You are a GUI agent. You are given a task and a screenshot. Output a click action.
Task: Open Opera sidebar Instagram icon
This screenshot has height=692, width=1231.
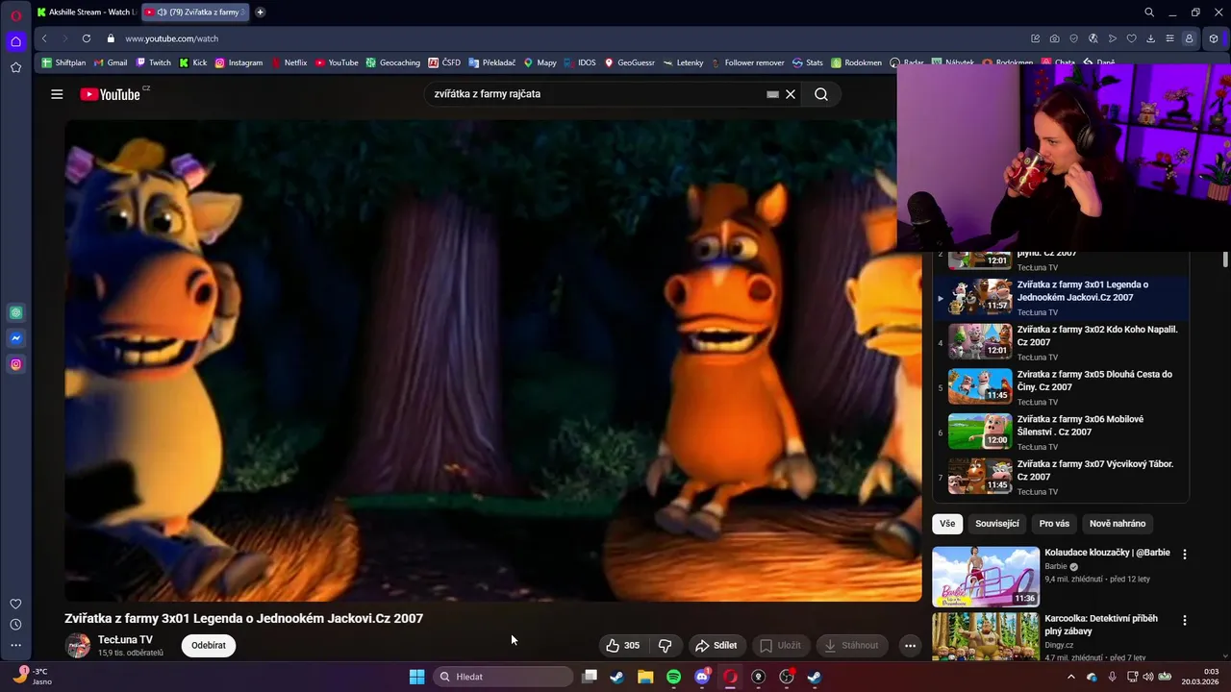pos(15,364)
